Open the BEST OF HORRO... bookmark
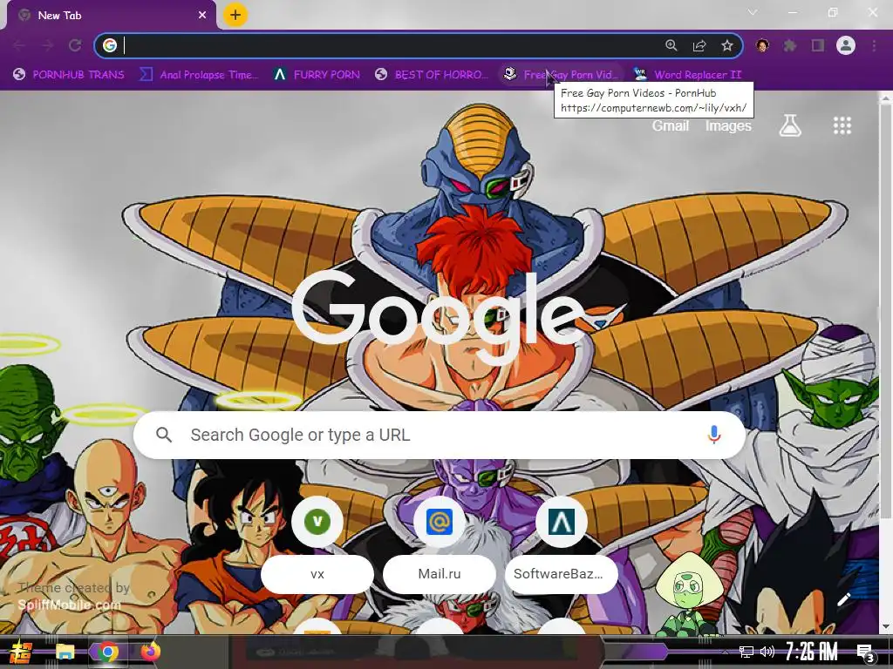Viewport: 893px width, 669px height. [x=432, y=75]
